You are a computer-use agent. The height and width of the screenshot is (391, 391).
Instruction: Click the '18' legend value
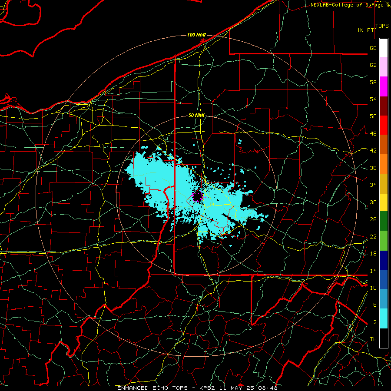373,254
